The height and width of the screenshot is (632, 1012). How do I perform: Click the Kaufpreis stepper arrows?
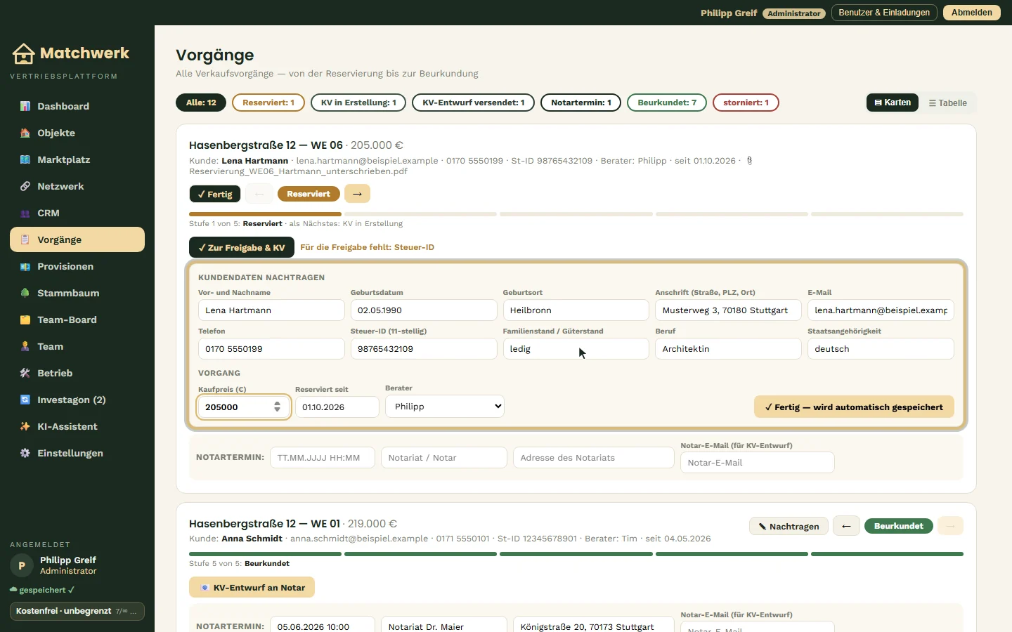tap(278, 407)
